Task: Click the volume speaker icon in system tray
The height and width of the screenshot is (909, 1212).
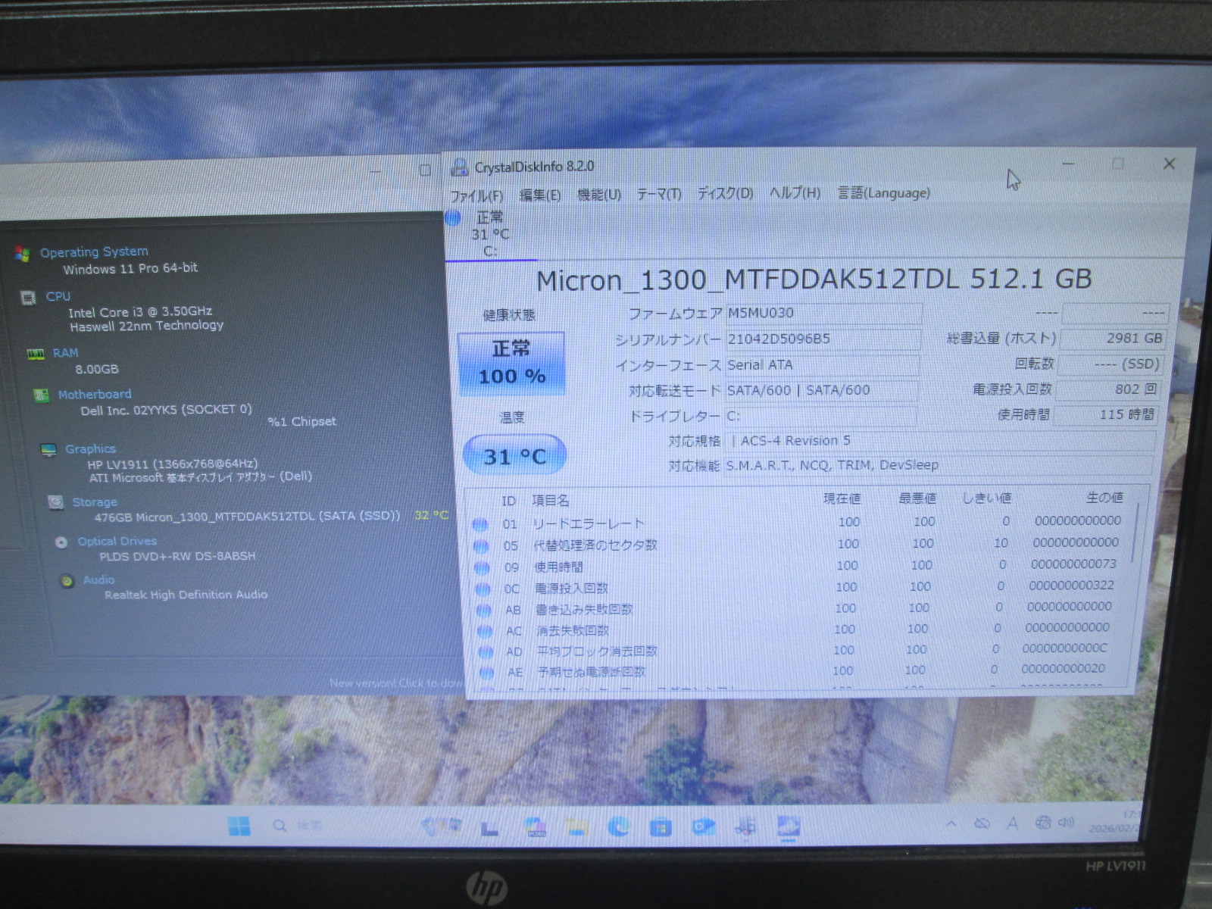Action: pos(1067,823)
